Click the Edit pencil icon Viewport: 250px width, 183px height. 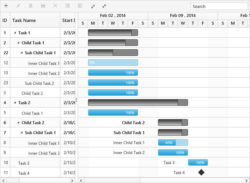click(18, 6)
